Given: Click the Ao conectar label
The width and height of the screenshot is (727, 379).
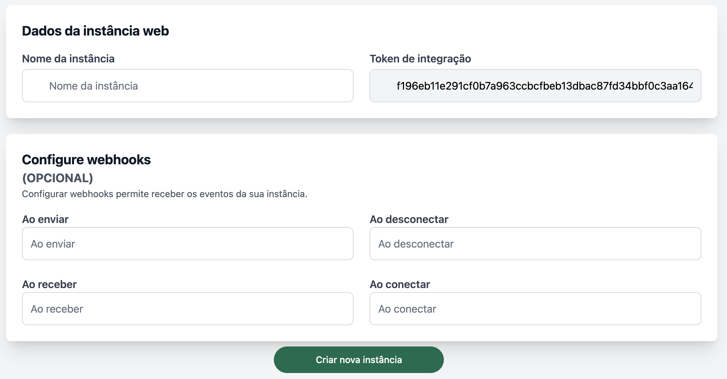Looking at the screenshot, I should tap(400, 284).
